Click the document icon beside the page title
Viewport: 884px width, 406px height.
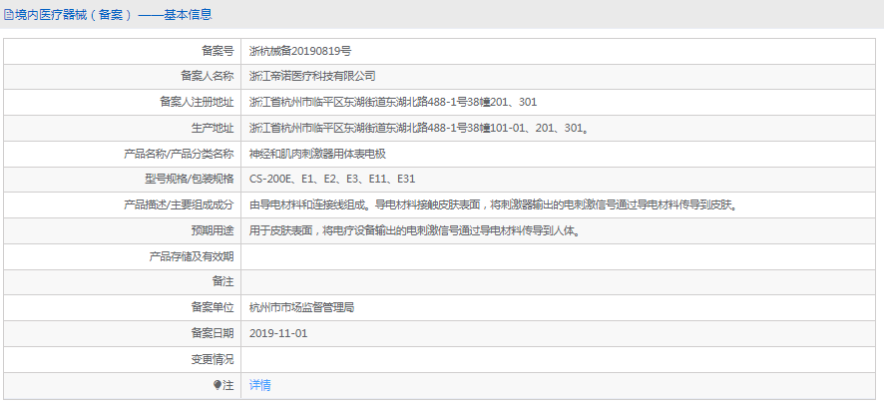tap(8, 15)
